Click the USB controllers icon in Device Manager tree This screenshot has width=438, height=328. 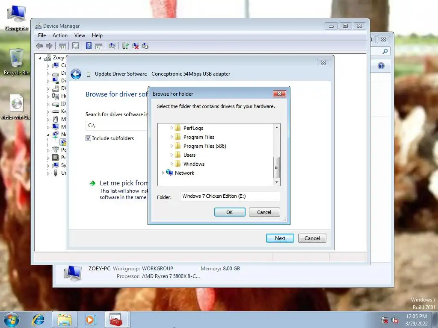click(56, 173)
